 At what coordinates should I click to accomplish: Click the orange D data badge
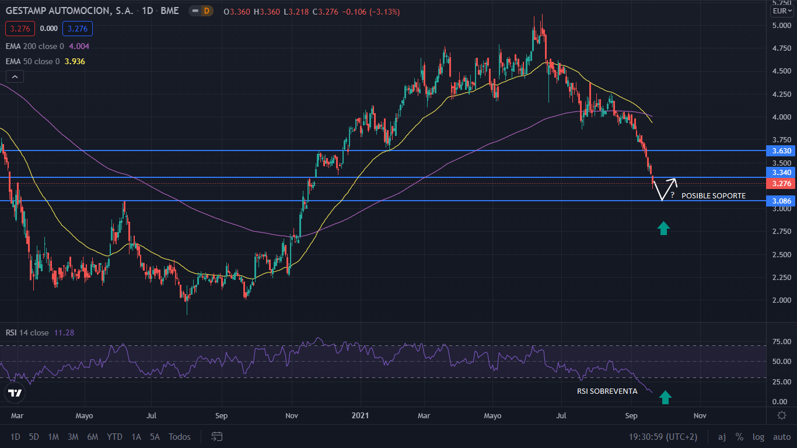[207, 11]
